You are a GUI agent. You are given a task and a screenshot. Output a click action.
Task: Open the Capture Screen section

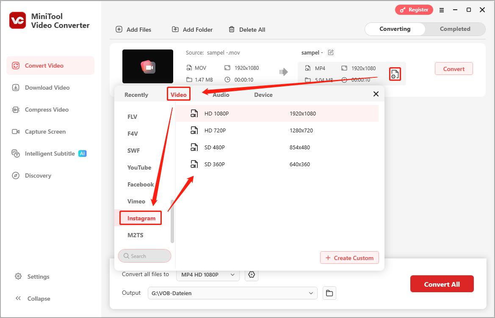coord(39,132)
